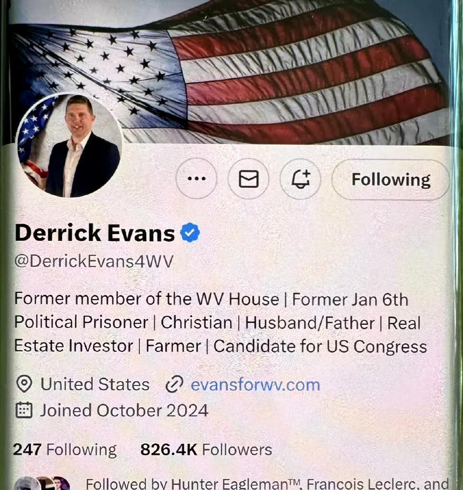Viewport: 463px width, 490px height.
Task: Tap the blue verified checkmark badge
Action: pyautogui.click(x=190, y=233)
